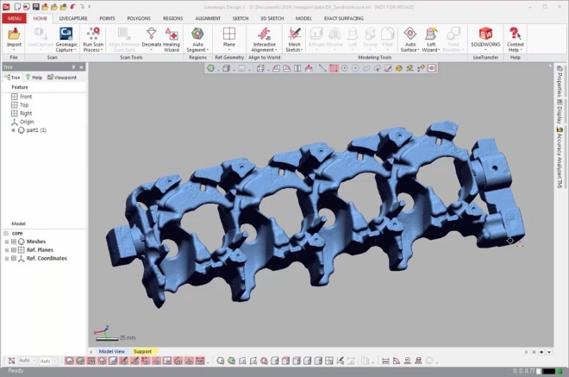Select the Front plane in feature tree
Image resolution: width=569 pixels, height=377 pixels.
click(x=26, y=97)
